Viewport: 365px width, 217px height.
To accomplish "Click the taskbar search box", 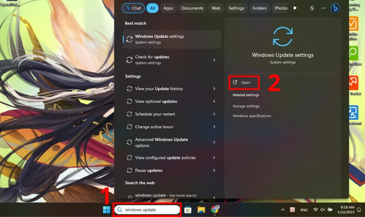I will [x=147, y=210].
